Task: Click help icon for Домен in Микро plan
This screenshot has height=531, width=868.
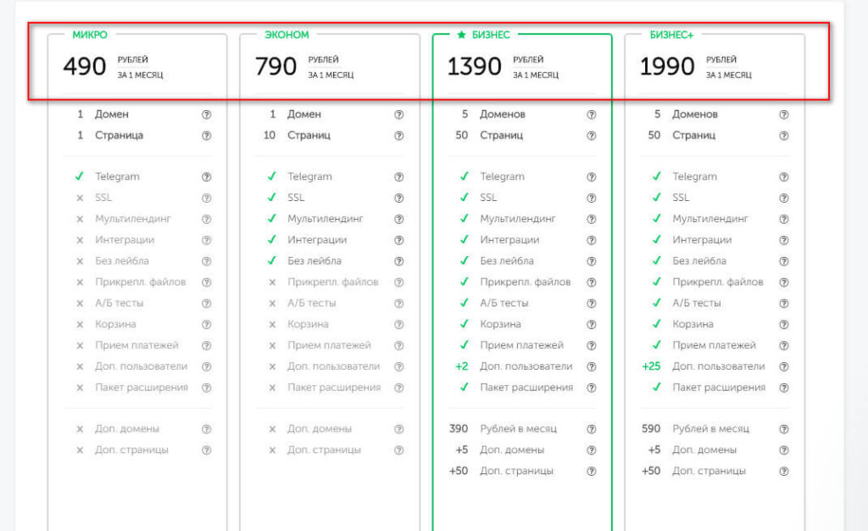Action: pyautogui.click(x=206, y=115)
